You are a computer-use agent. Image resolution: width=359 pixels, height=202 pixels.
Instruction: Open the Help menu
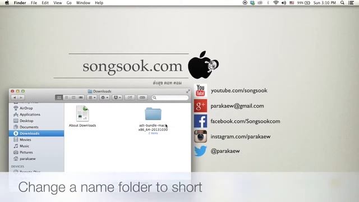(x=99, y=3)
